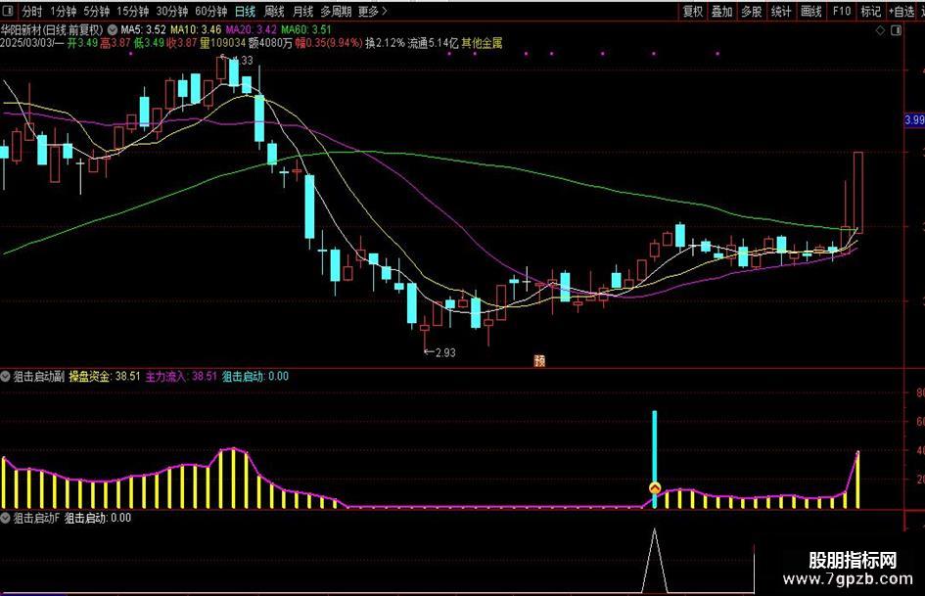Click the 其他金属 sector link
This screenshot has width=925, height=596.
482,42
